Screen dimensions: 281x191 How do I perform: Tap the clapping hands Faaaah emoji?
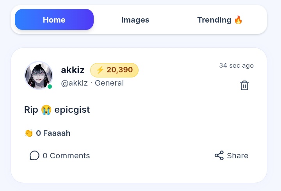coord(28,133)
